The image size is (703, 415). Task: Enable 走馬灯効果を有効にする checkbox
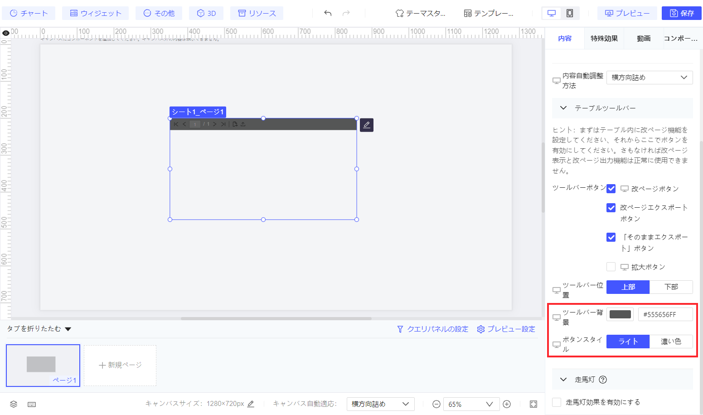(x=557, y=402)
